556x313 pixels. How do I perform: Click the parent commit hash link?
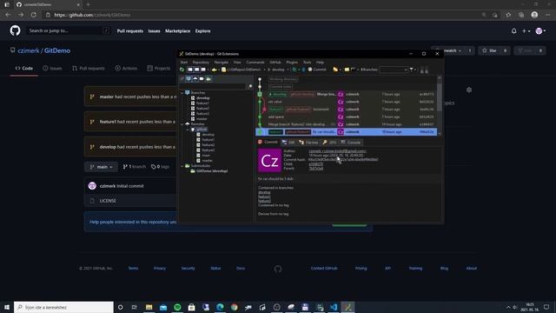pos(316,168)
